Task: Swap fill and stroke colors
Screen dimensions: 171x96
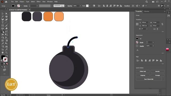Action: click(x=7, y=56)
